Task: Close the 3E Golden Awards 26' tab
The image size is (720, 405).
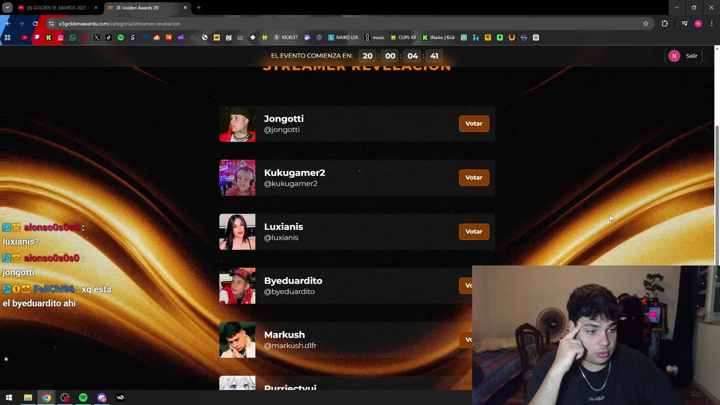Action: 185,8
